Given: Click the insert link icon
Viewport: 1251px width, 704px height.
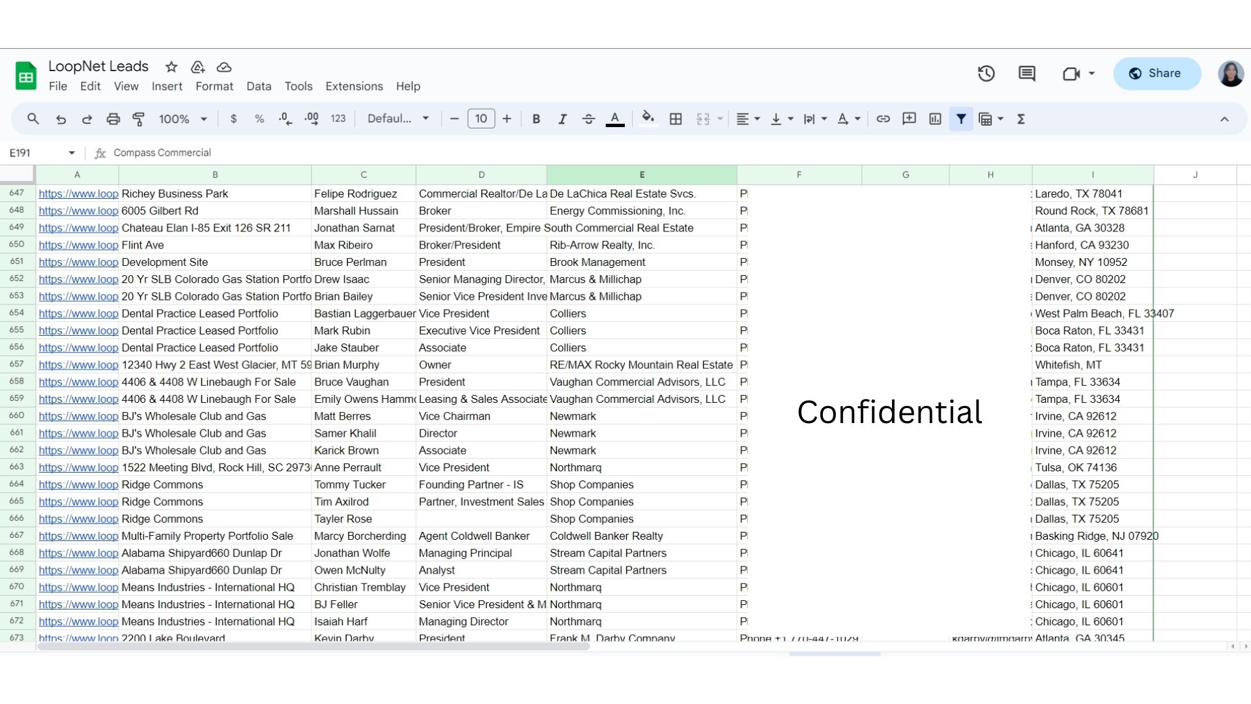Looking at the screenshot, I should [883, 119].
